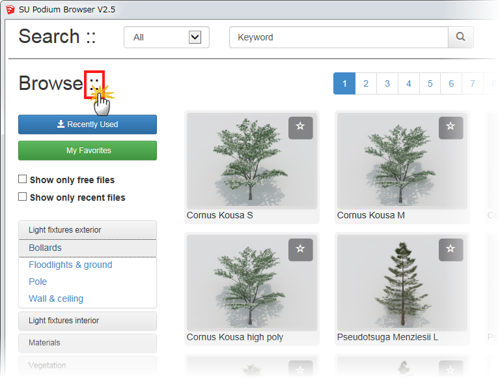The image size is (500, 378).
Task: Enable Show only free files
Action: pyautogui.click(x=23, y=179)
